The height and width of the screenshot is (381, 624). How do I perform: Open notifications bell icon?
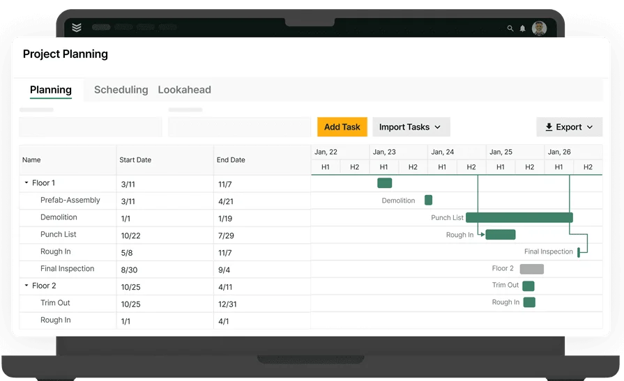(523, 29)
